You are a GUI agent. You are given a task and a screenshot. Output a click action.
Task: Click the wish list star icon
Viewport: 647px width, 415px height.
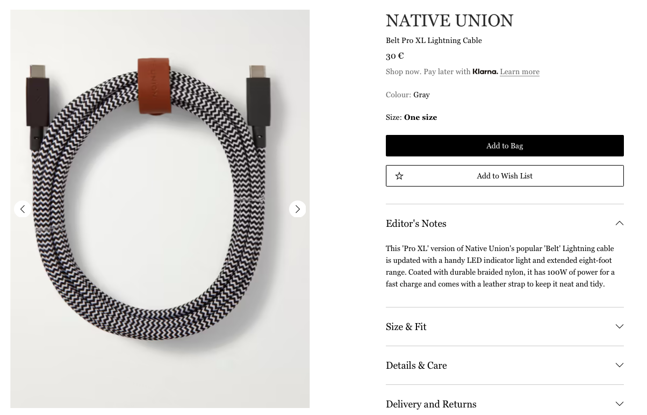[399, 176]
